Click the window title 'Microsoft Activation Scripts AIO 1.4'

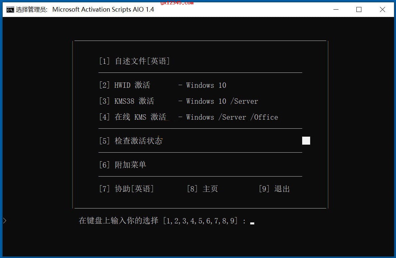click(103, 10)
